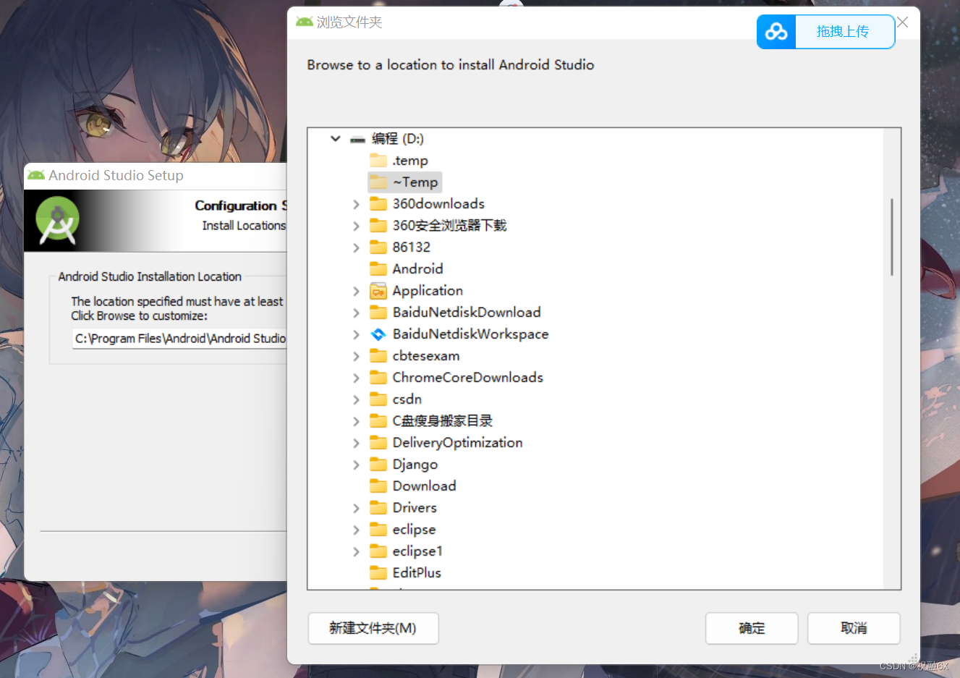
Task: Select the ~Temp folder name
Action: (x=415, y=182)
